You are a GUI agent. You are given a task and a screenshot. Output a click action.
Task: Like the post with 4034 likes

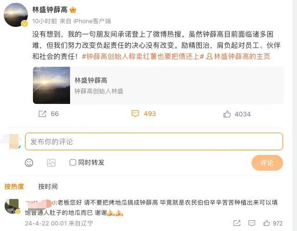(x=227, y=114)
